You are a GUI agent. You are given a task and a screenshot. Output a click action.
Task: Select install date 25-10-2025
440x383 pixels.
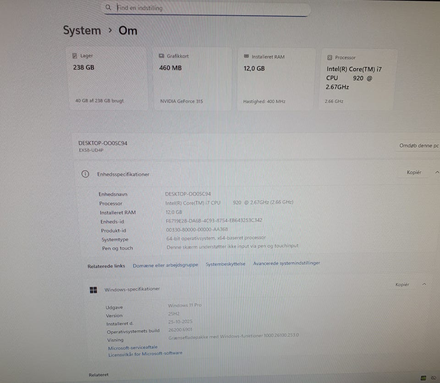click(x=180, y=322)
